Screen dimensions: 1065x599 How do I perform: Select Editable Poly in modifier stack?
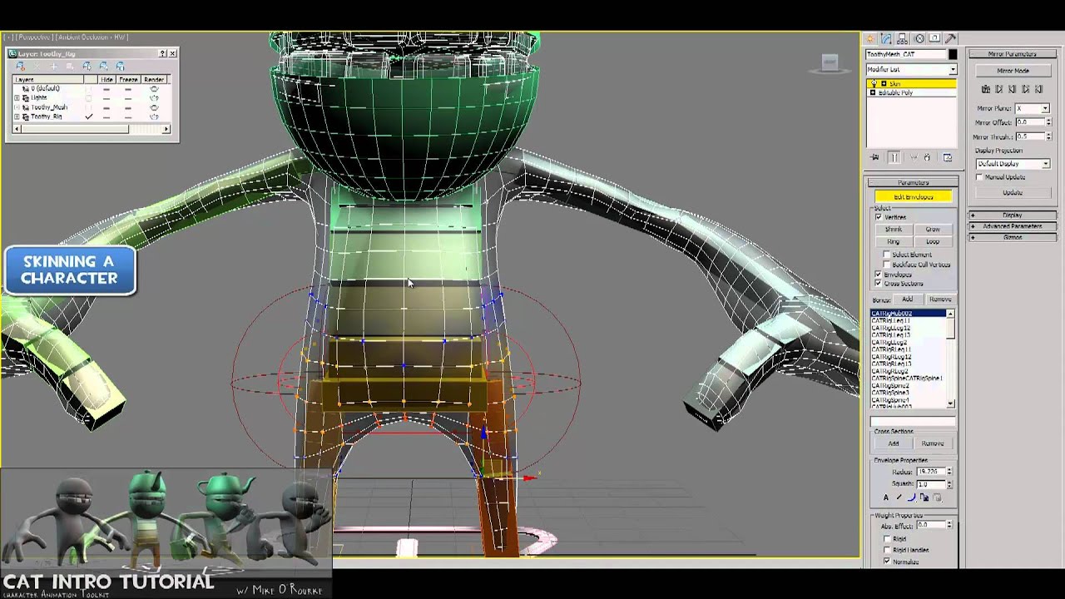click(x=895, y=92)
